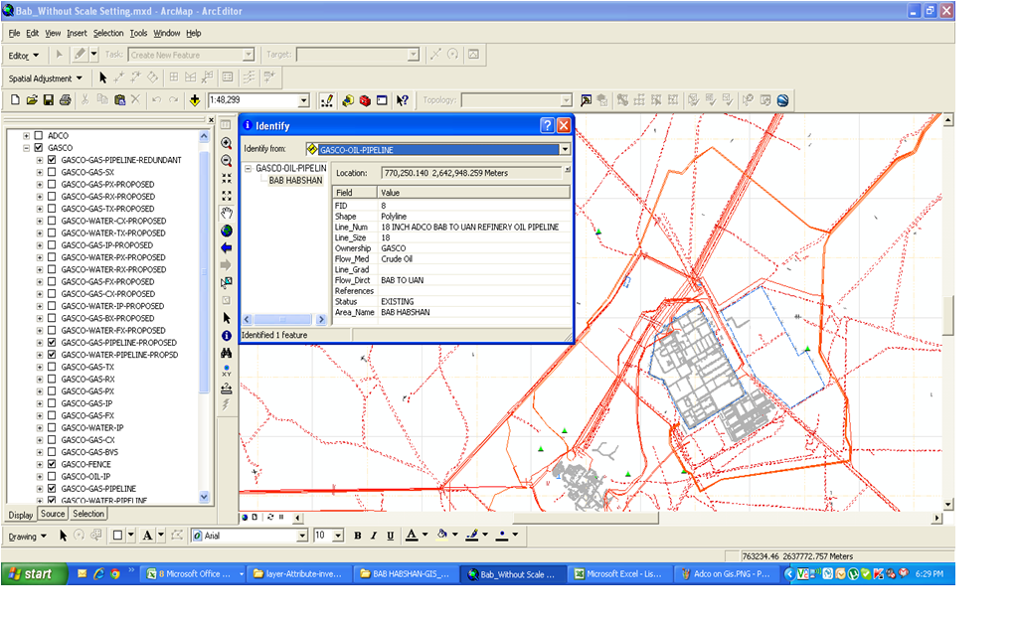
Task: Open BAB HABSHAN-GIS folder from taskbar
Action: pyautogui.click(x=405, y=574)
